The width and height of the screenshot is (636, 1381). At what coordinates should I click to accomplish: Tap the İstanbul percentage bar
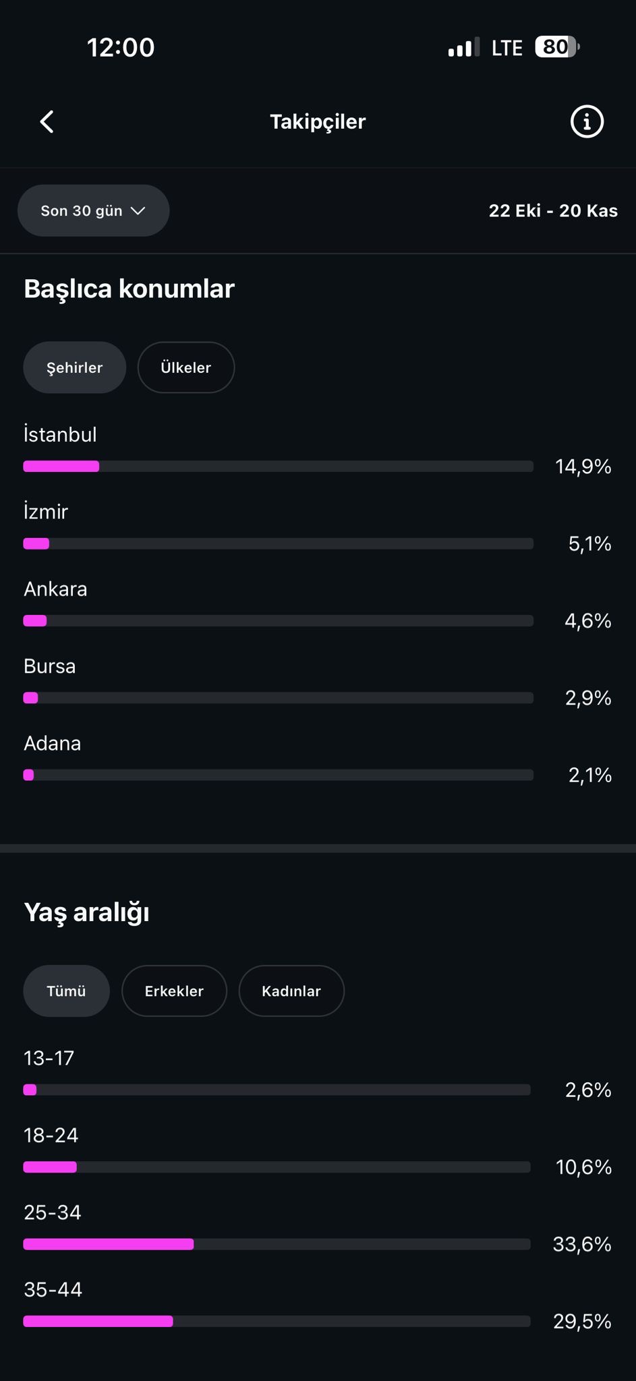coord(278,466)
